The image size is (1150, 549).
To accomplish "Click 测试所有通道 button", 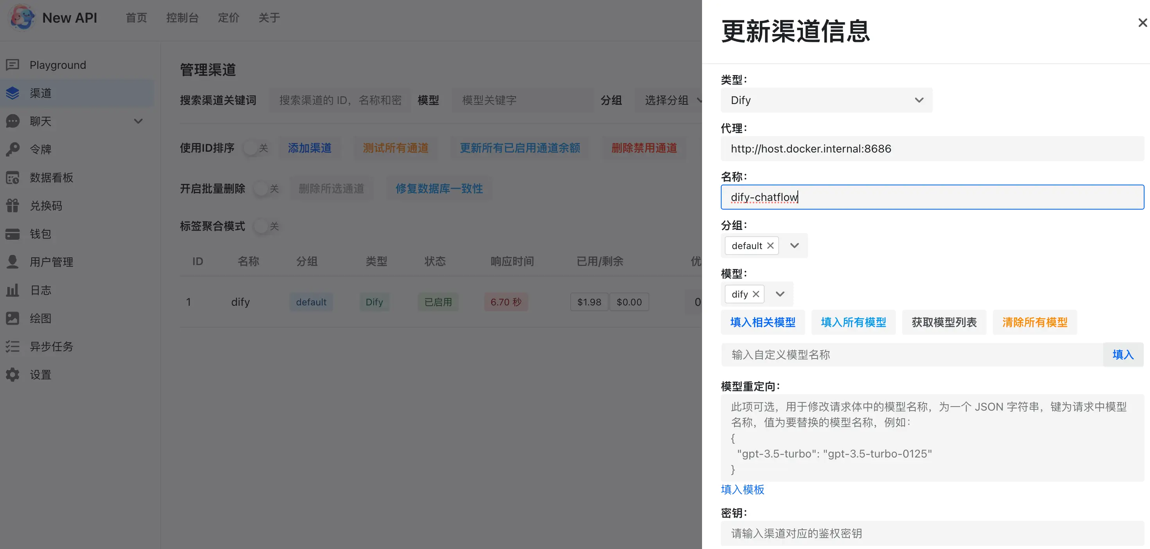I will [396, 148].
